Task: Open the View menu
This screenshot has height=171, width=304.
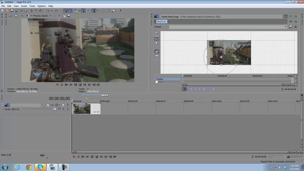Action: (x=16, y=6)
